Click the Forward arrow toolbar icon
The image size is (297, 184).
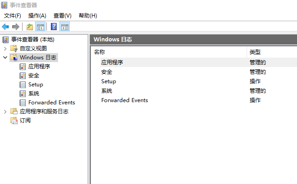tap(16, 27)
